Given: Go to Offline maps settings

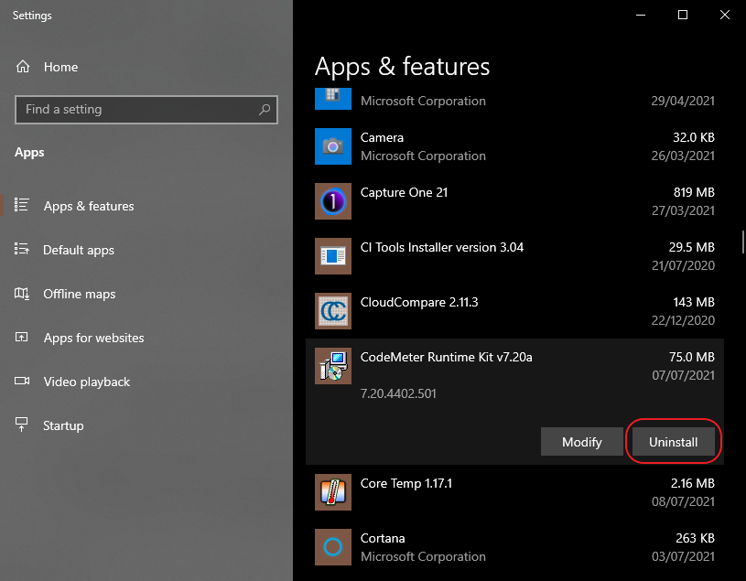Looking at the screenshot, I should point(80,294).
